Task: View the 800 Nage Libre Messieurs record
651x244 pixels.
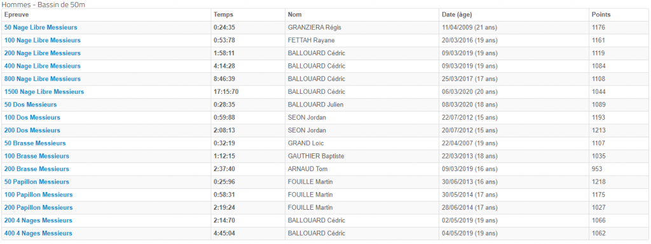Action: 43,79
